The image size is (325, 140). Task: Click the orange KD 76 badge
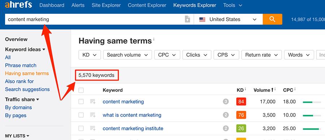click(241, 115)
